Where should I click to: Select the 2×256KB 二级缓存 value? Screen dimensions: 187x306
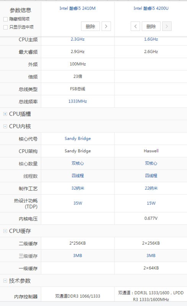point(151,243)
